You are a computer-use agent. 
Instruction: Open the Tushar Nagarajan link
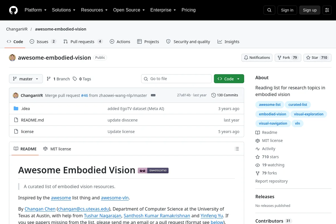102,216
